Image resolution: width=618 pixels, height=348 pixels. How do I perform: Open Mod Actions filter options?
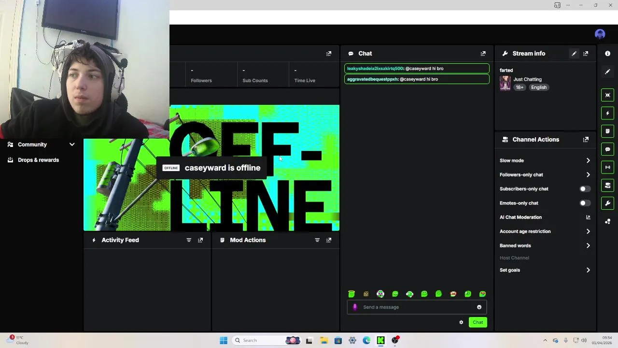(317, 240)
